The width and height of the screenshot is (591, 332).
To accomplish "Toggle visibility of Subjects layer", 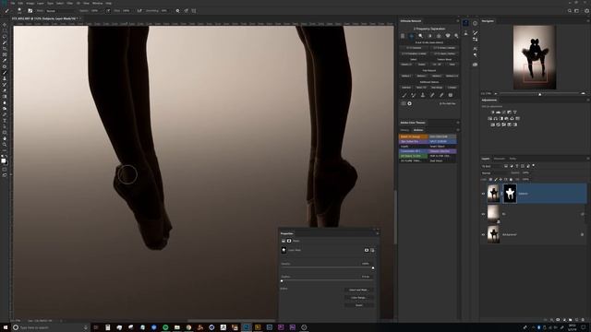I will pos(483,194).
